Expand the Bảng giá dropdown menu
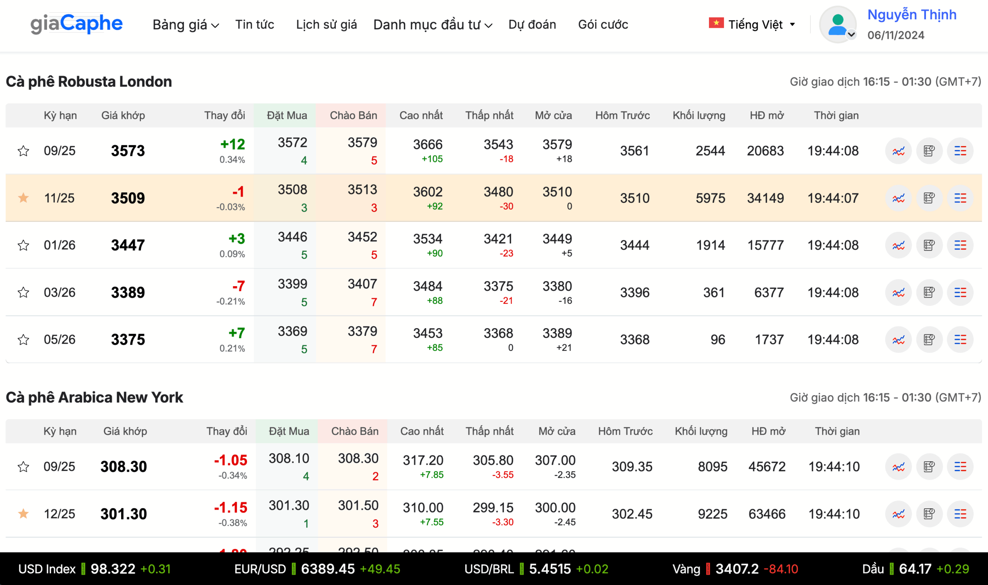 click(186, 24)
